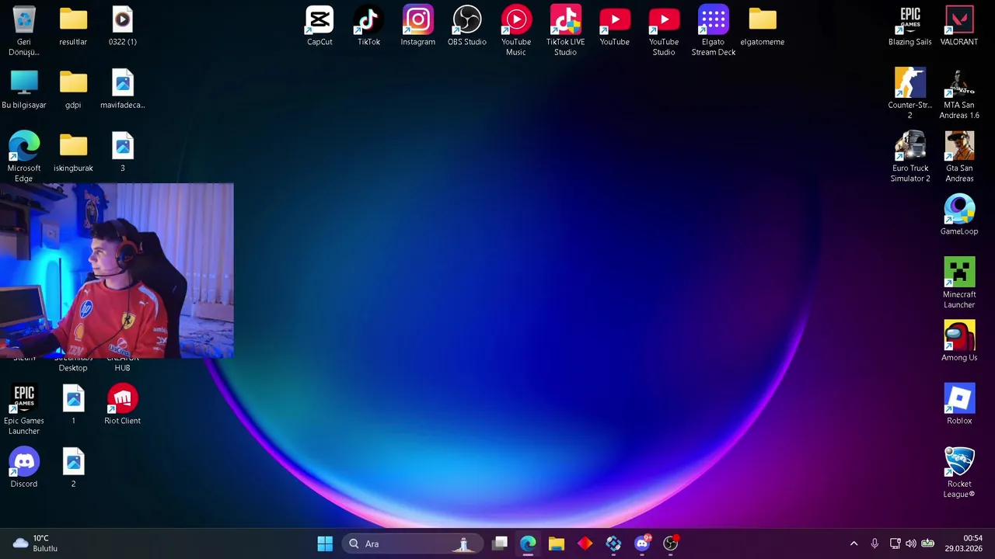Open the weather widget 10°C Bulutlu
Viewport: 995px width, 559px height.
click(x=36, y=543)
